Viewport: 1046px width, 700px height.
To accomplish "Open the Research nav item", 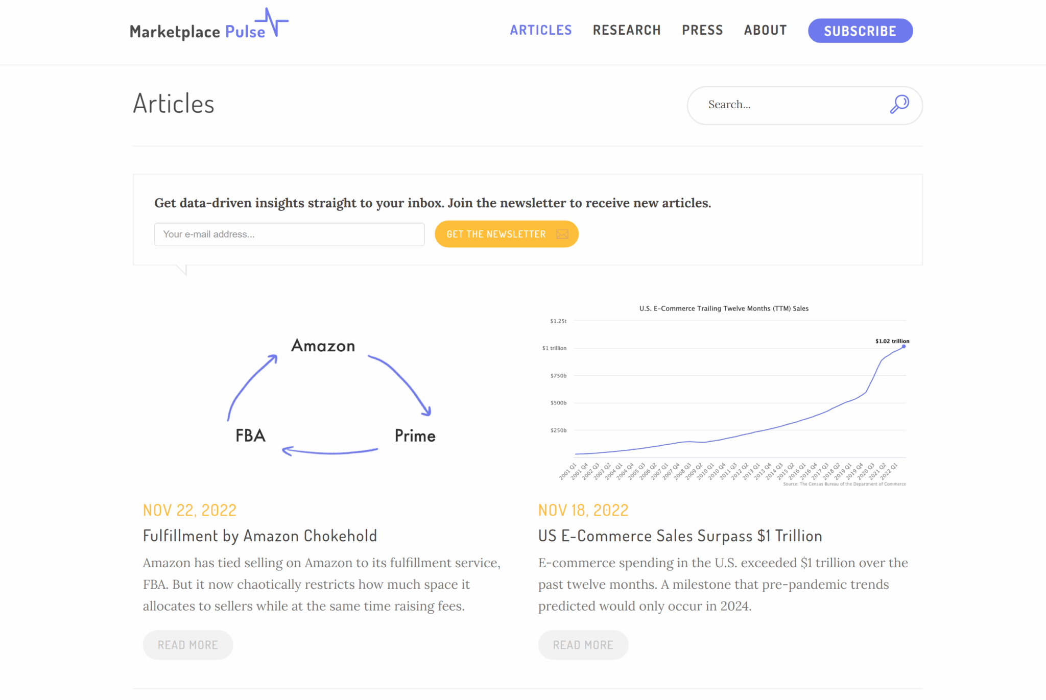I will [627, 30].
